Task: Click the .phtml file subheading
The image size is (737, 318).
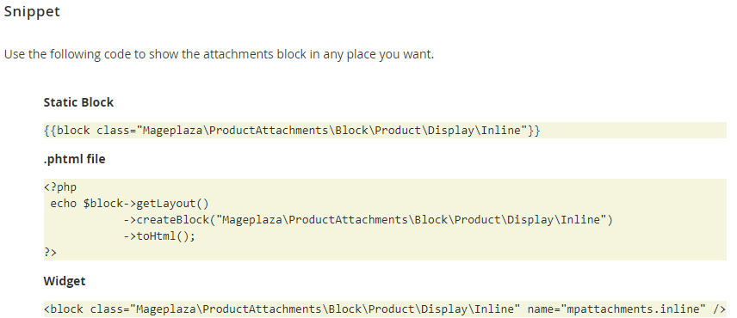Action: [x=74, y=159]
